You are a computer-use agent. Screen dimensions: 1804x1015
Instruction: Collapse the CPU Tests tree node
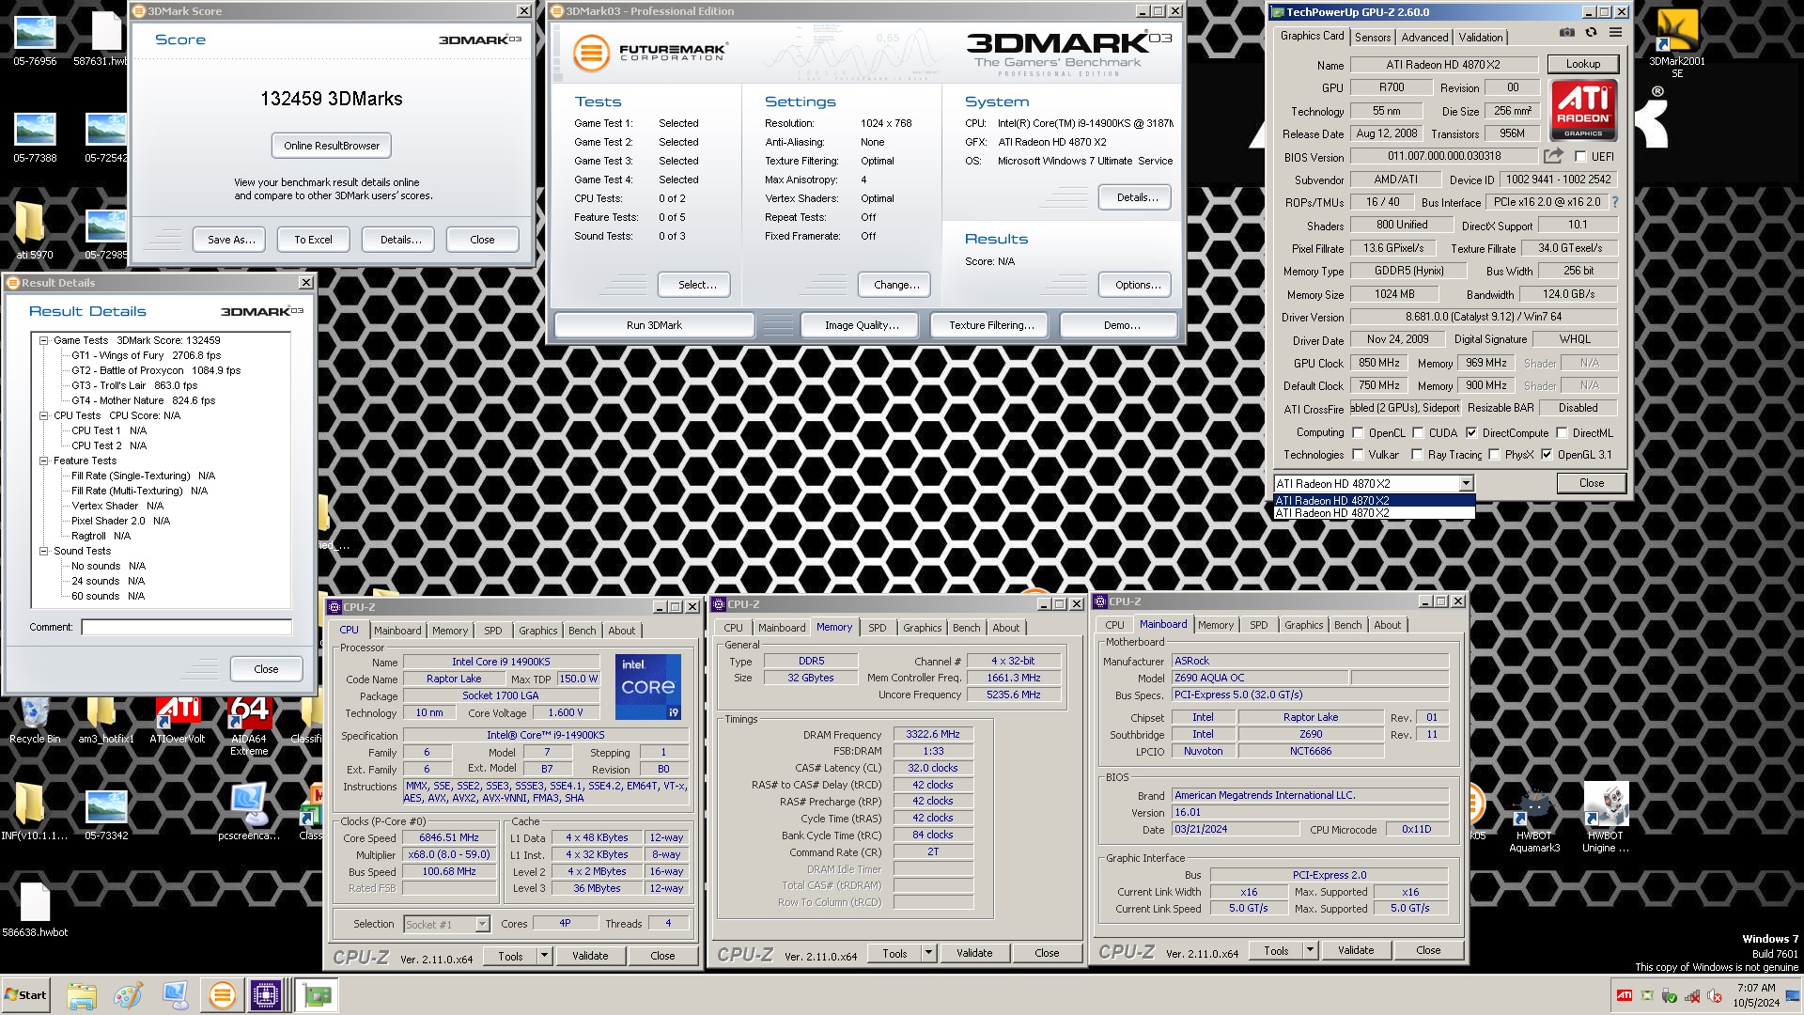(x=43, y=415)
